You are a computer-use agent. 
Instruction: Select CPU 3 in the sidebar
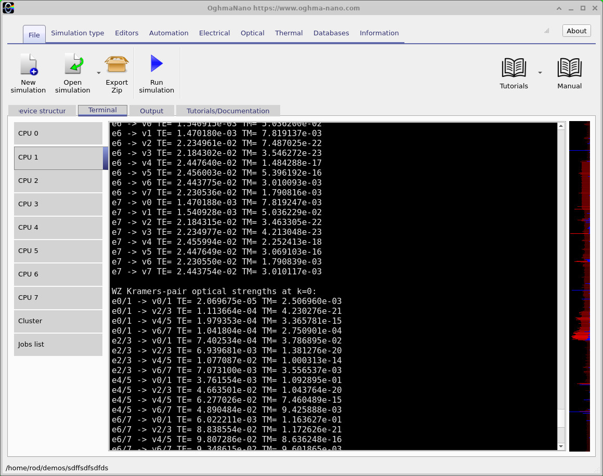(58, 204)
